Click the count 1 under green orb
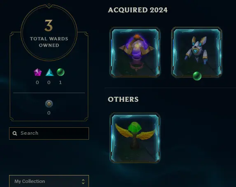 pyautogui.click(x=61, y=82)
